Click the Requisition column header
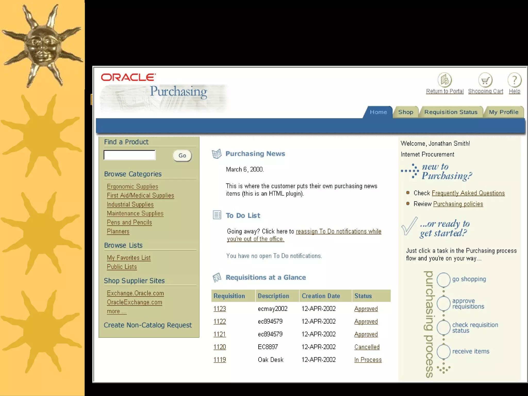This screenshot has height=396, width=528. pos(233,296)
